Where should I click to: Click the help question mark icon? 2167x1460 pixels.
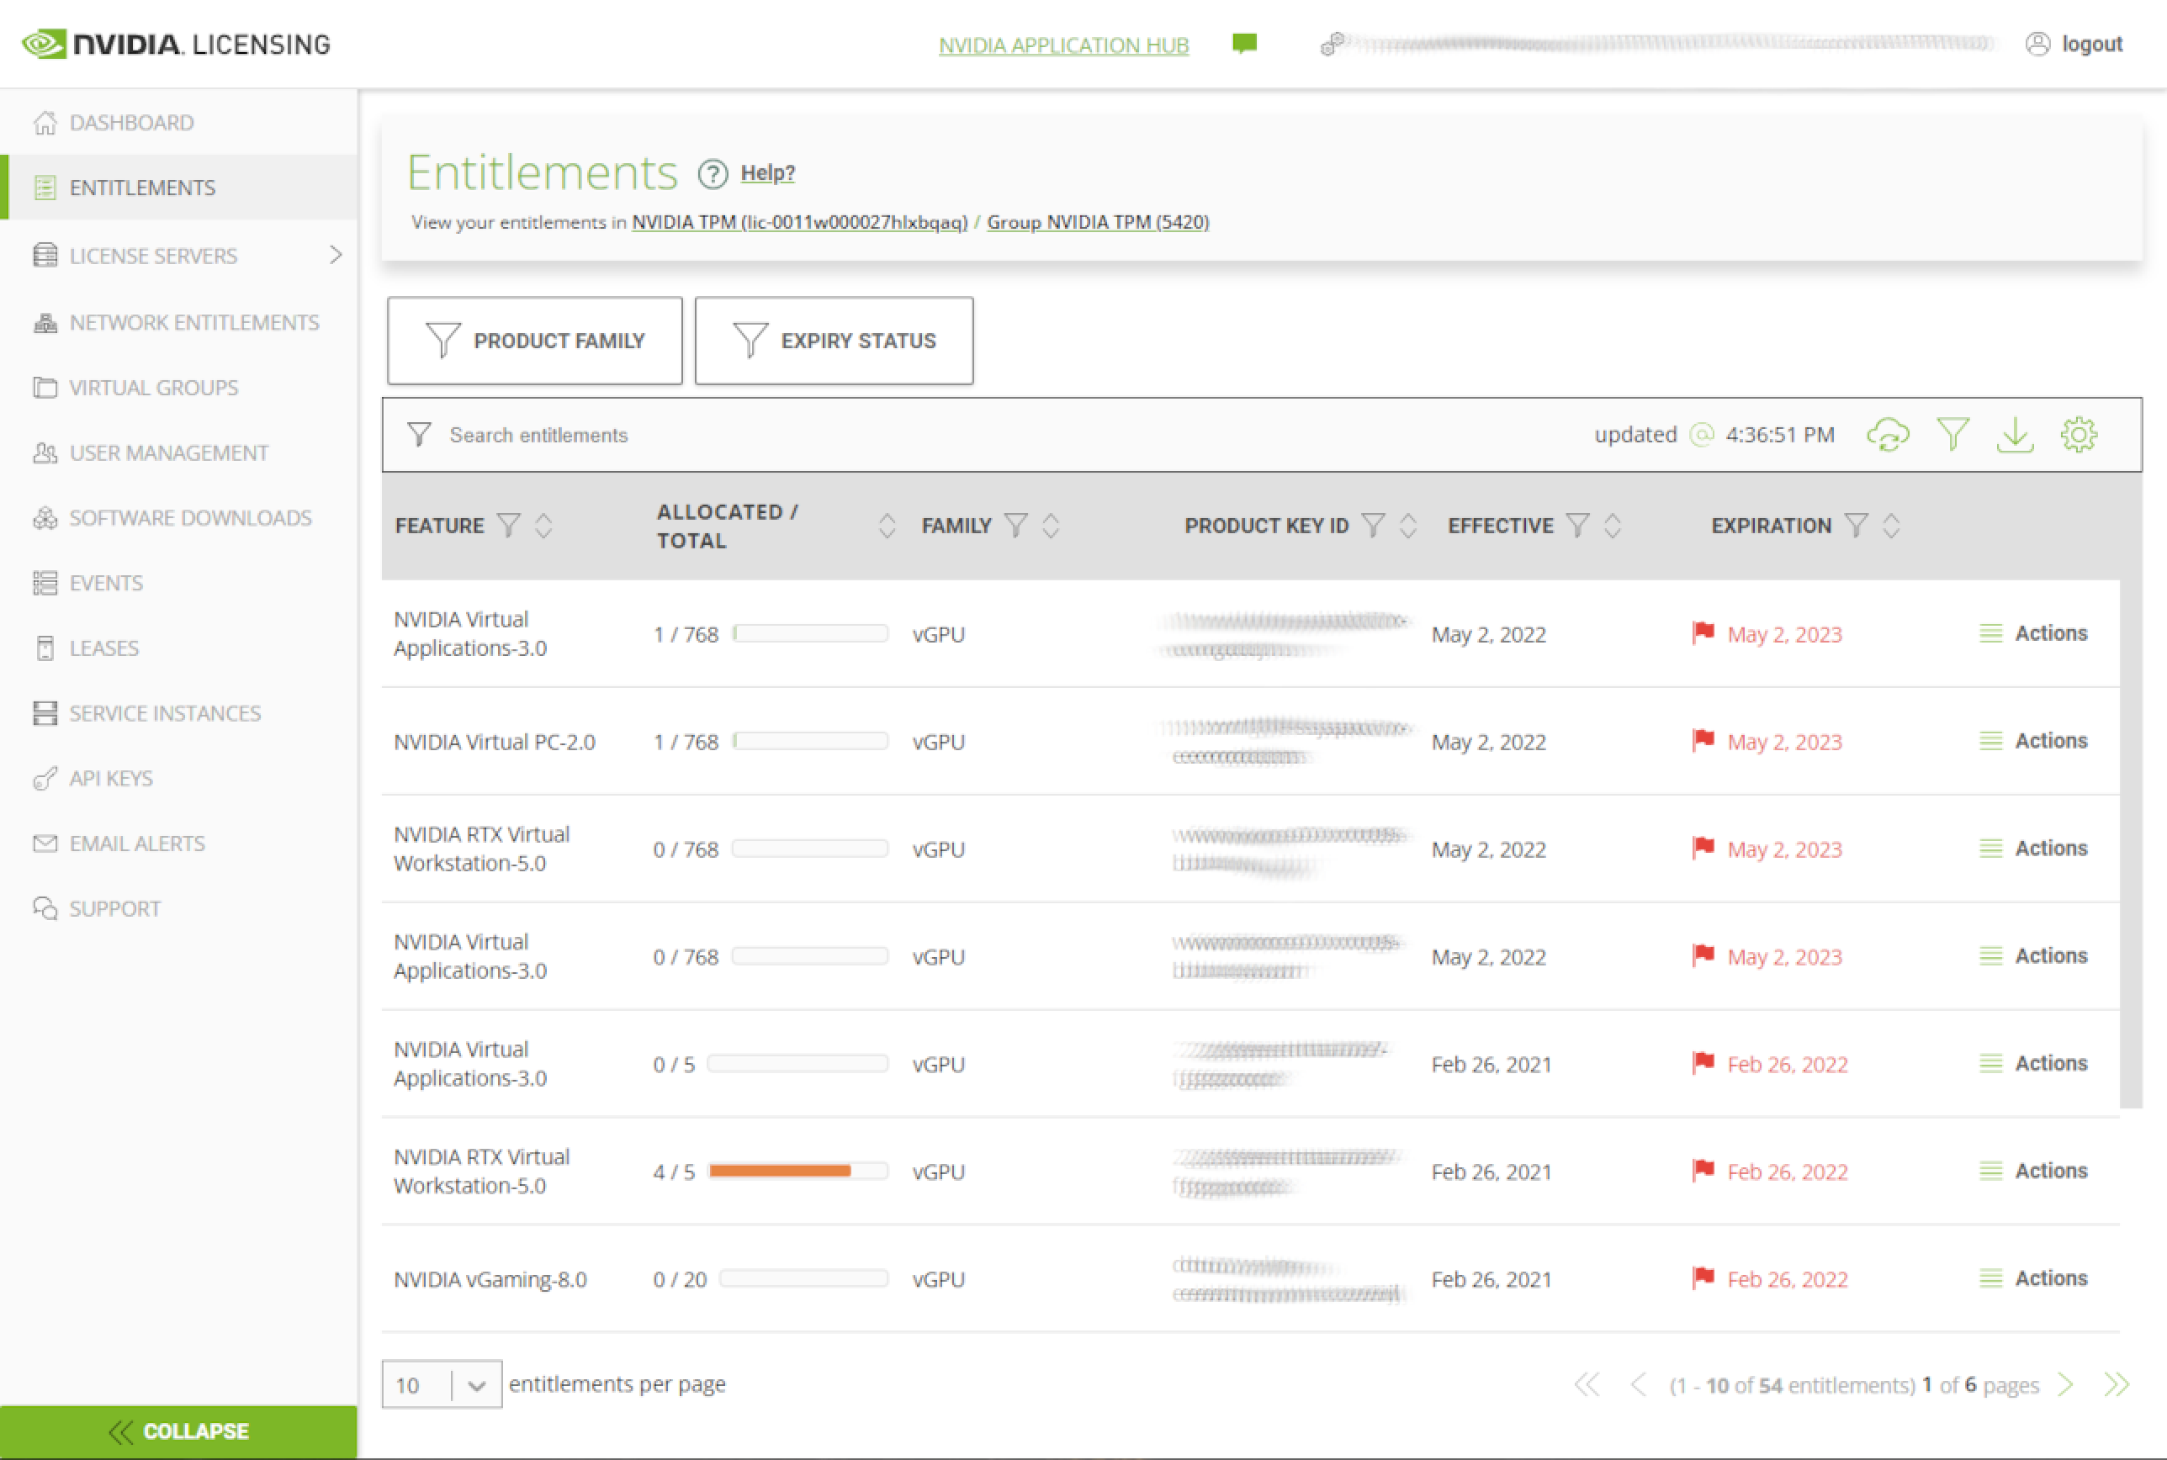tap(713, 173)
